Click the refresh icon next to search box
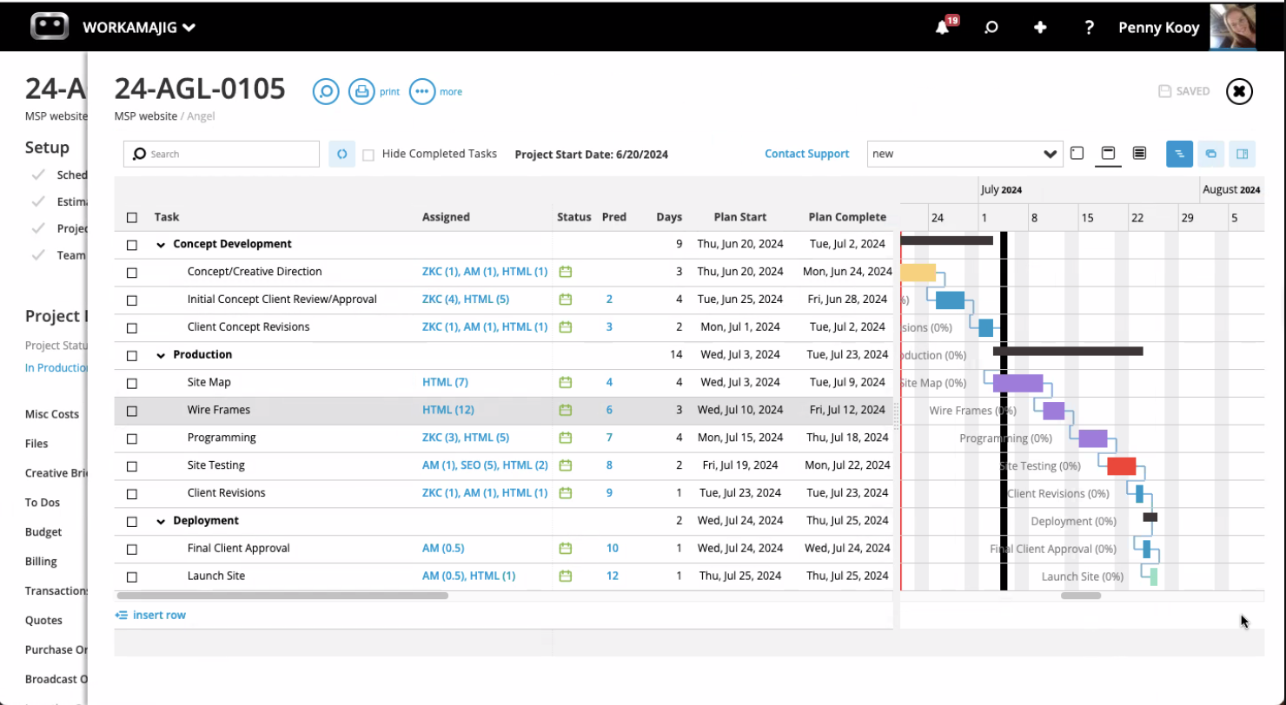The height and width of the screenshot is (705, 1286). coord(342,154)
